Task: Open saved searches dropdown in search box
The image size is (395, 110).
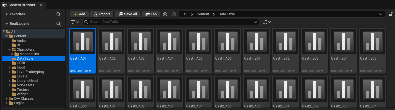Action: (256, 22)
